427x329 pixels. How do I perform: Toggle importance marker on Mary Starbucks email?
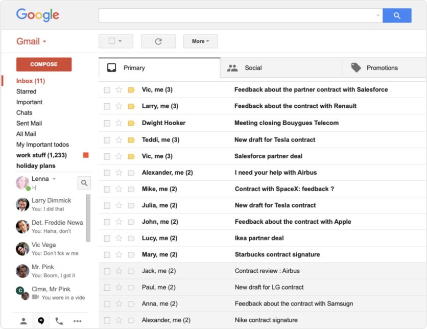click(x=131, y=254)
